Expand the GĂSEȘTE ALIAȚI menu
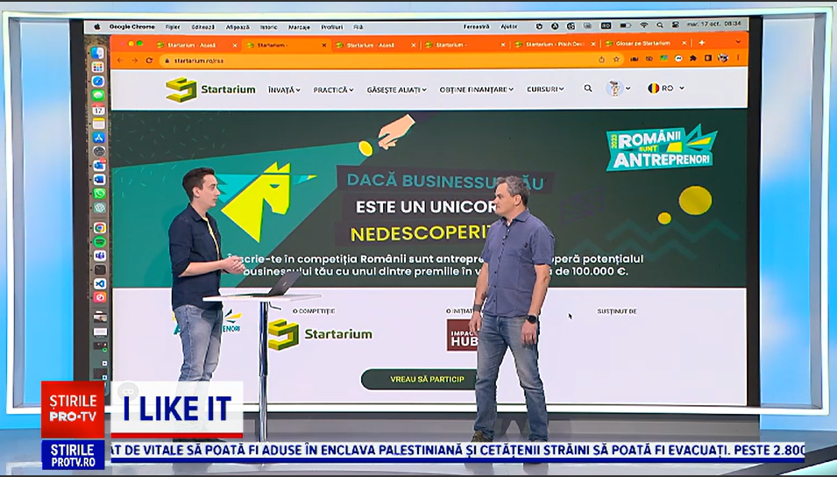Image resolution: width=837 pixels, height=477 pixels. pyautogui.click(x=397, y=89)
